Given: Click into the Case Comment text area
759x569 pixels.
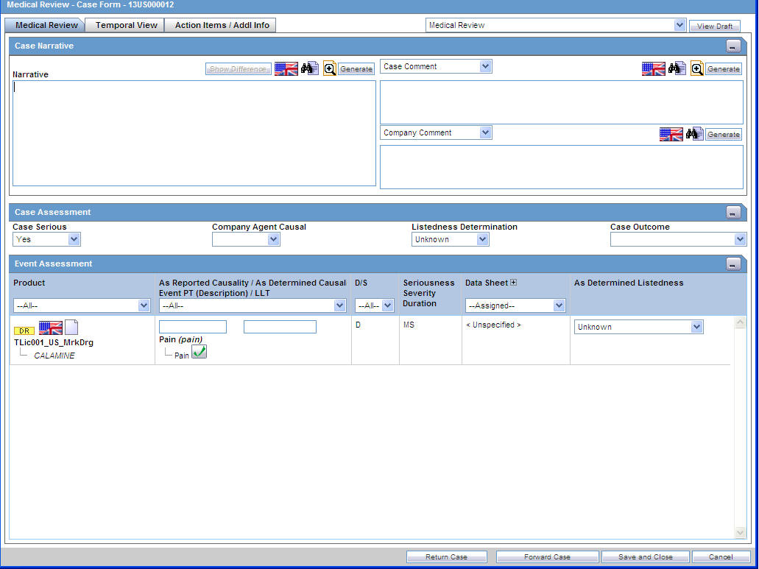Looking at the screenshot, I should 562,102.
